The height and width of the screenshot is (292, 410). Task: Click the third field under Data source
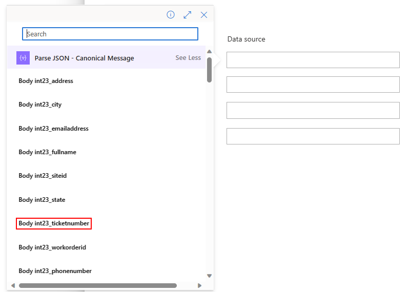pyautogui.click(x=313, y=110)
